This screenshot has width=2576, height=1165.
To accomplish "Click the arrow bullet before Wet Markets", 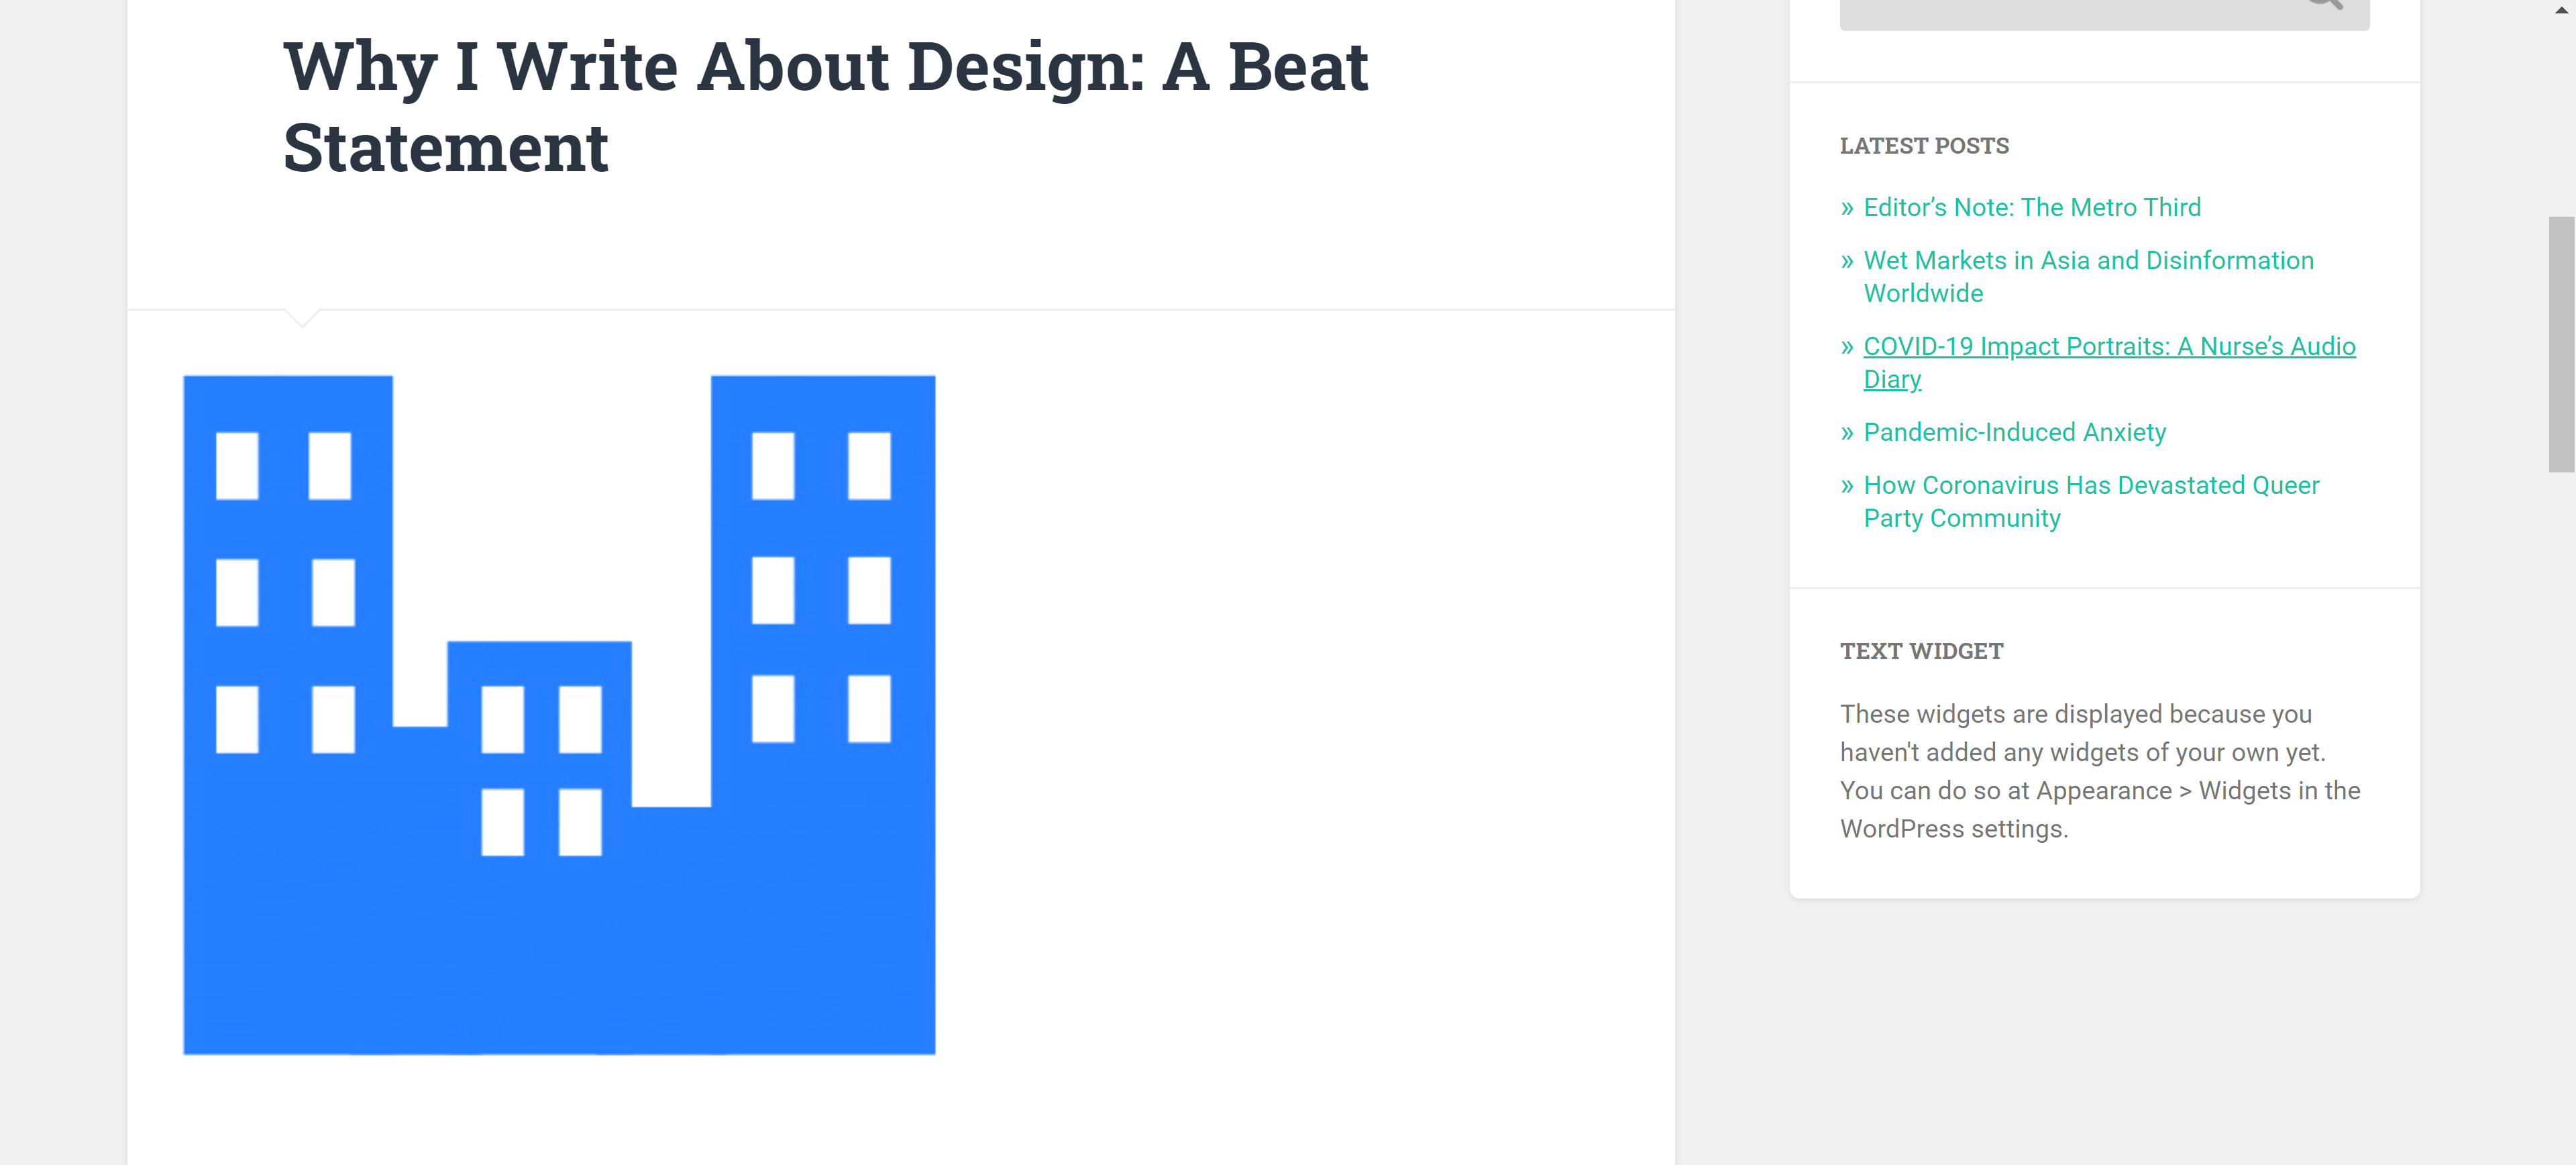I will coord(1847,262).
